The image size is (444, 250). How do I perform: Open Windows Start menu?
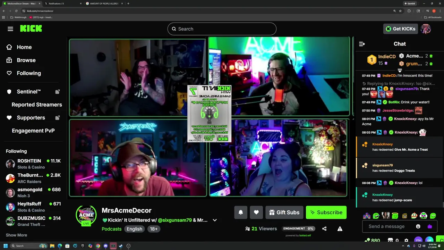point(6,246)
